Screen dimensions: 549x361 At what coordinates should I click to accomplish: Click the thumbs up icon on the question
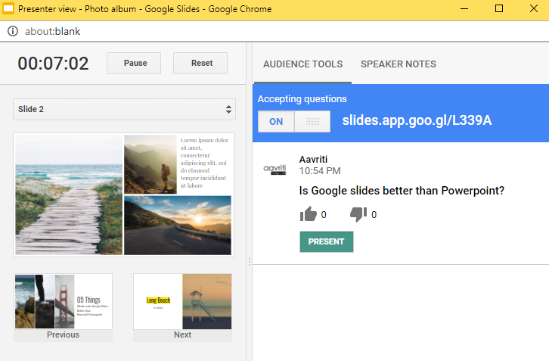pyautogui.click(x=308, y=215)
